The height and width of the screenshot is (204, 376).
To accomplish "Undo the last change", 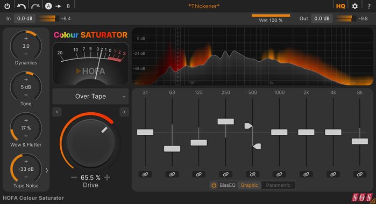I will point(22,6).
